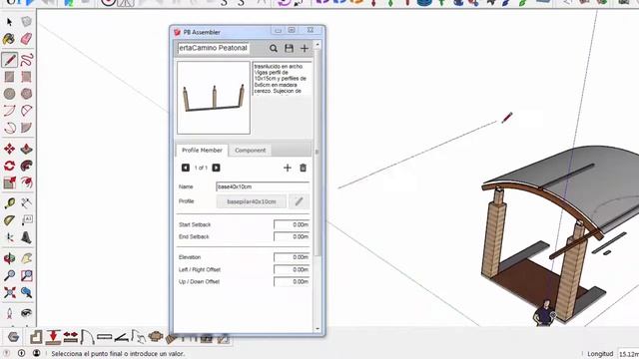Select the Rotated Rectangle tool

(x=26, y=77)
